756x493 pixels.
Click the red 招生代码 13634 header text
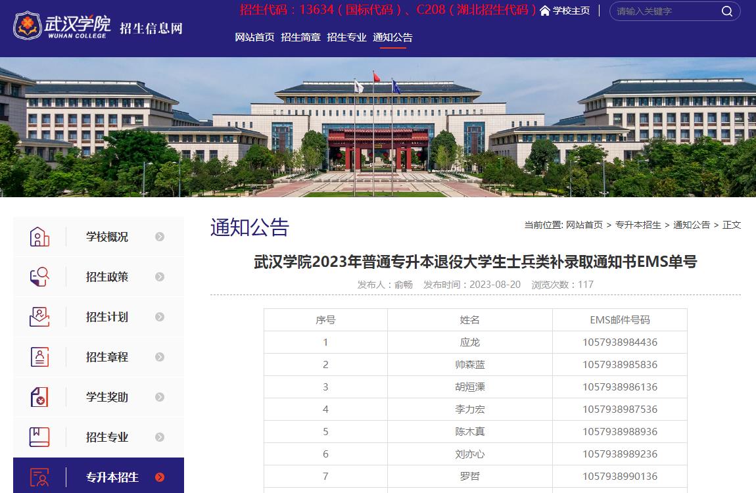coord(388,10)
